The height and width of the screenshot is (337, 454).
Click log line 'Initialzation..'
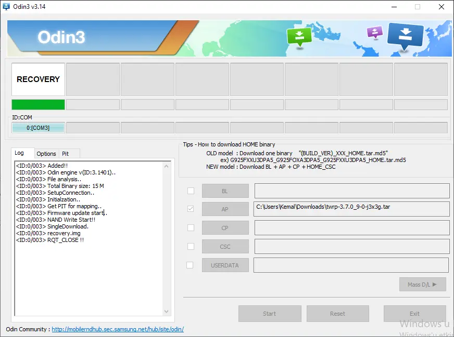coord(48,199)
